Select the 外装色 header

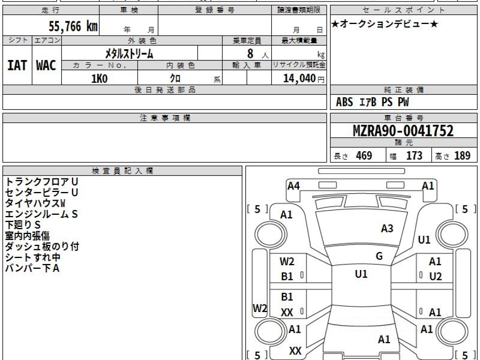142,40
